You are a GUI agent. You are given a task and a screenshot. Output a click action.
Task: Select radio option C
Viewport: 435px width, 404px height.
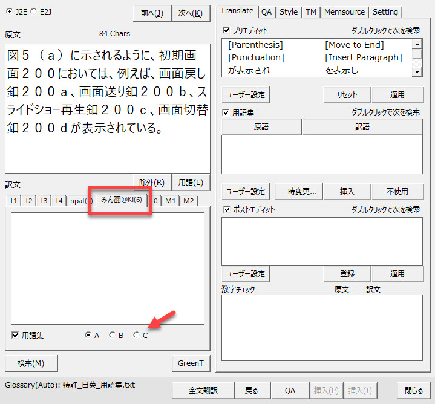click(136, 335)
